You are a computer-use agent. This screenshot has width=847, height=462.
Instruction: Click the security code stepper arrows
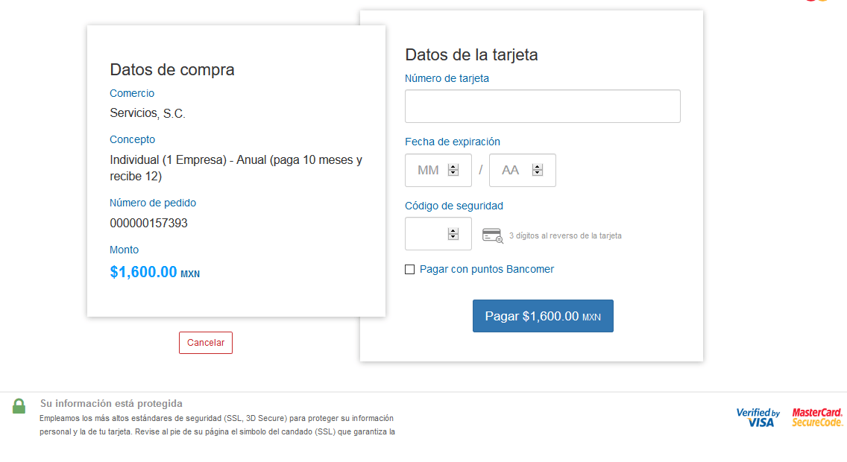453,234
